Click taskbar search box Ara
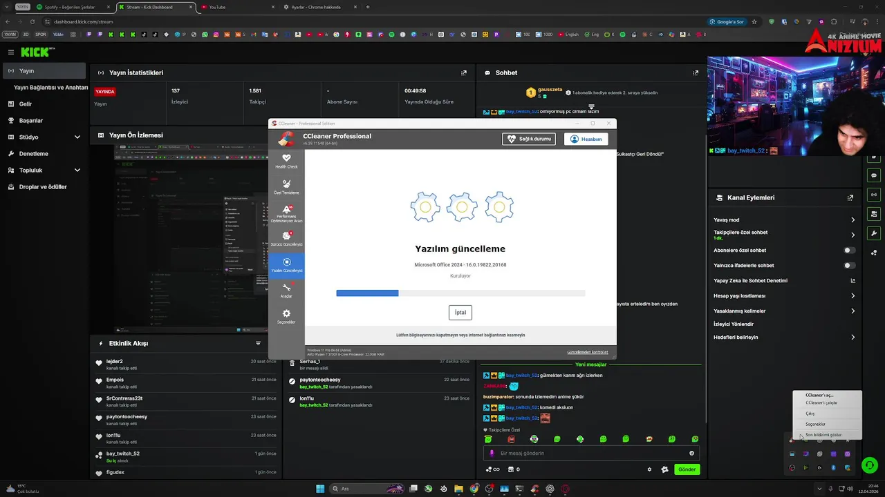 pos(366,489)
